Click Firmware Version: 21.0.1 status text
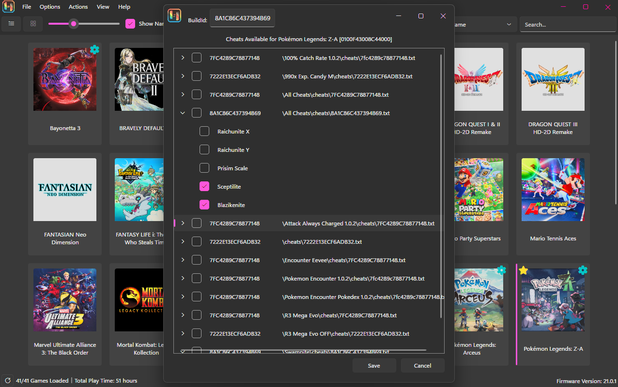Image resolution: width=618 pixels, height=387 pixels. (x=586, y=381)
